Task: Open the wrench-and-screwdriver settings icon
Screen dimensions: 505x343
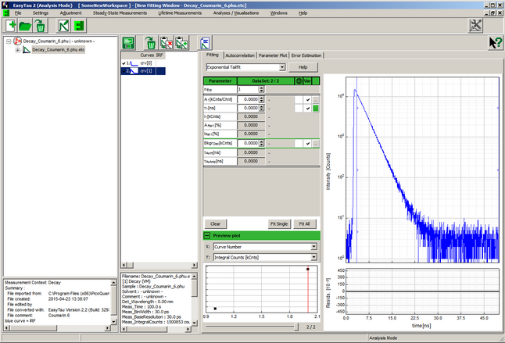Action: (x=475, y=26)
